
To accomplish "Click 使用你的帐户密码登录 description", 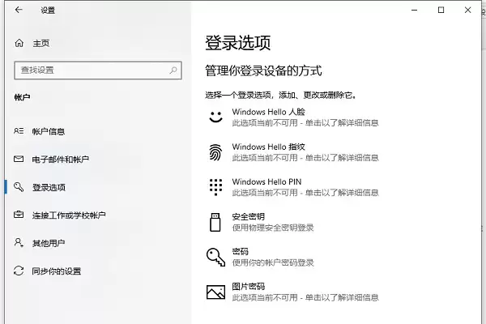I will (273, 262).
